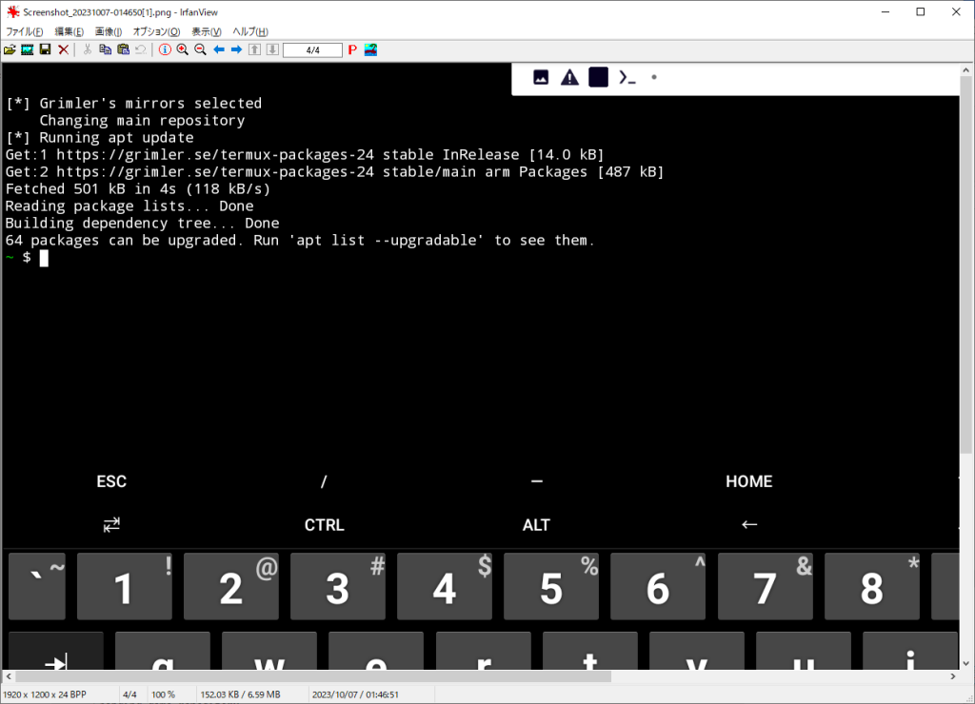The width and height of the screenshot is (975, 704).
Task: Jump to the next page with the down arrow icon
Action: click(272, 49)
